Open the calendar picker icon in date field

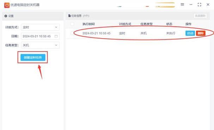56,36
